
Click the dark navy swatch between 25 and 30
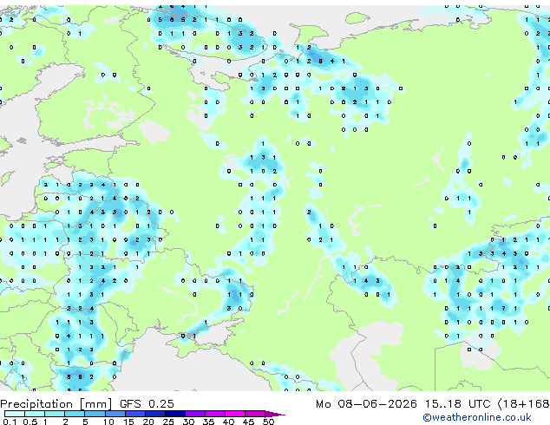174,414
